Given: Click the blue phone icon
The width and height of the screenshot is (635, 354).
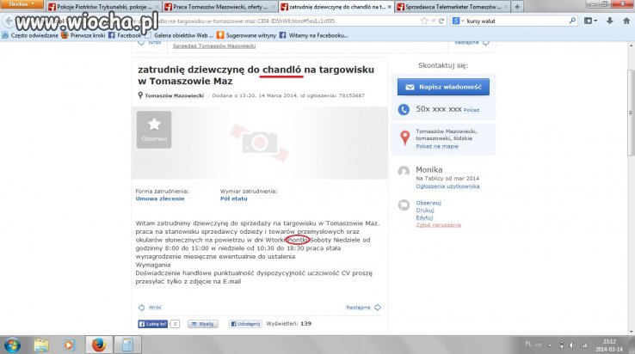Looking at the screenshot, I should pos(404,109).
